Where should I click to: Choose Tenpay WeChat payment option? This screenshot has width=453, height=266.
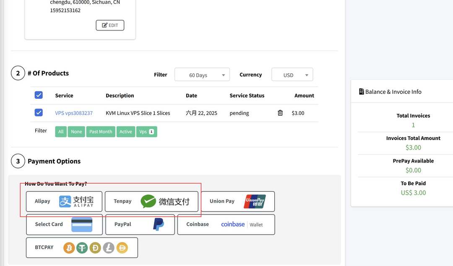pyautogui.click(x=152, y=201)
